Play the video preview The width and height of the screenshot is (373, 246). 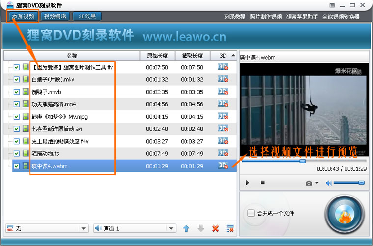pos(247,183)
